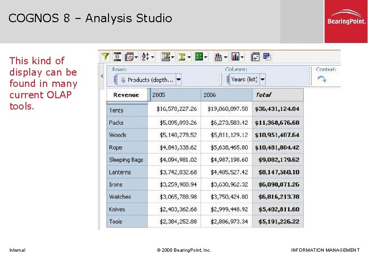
Task: Click the green Calculate icon
Action: pyautogui.click(x=199, y=57)
